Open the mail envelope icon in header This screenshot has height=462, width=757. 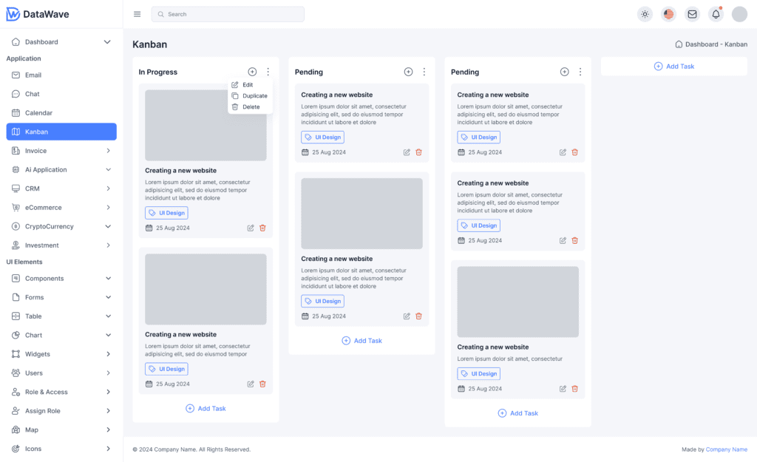coord(692,14)
